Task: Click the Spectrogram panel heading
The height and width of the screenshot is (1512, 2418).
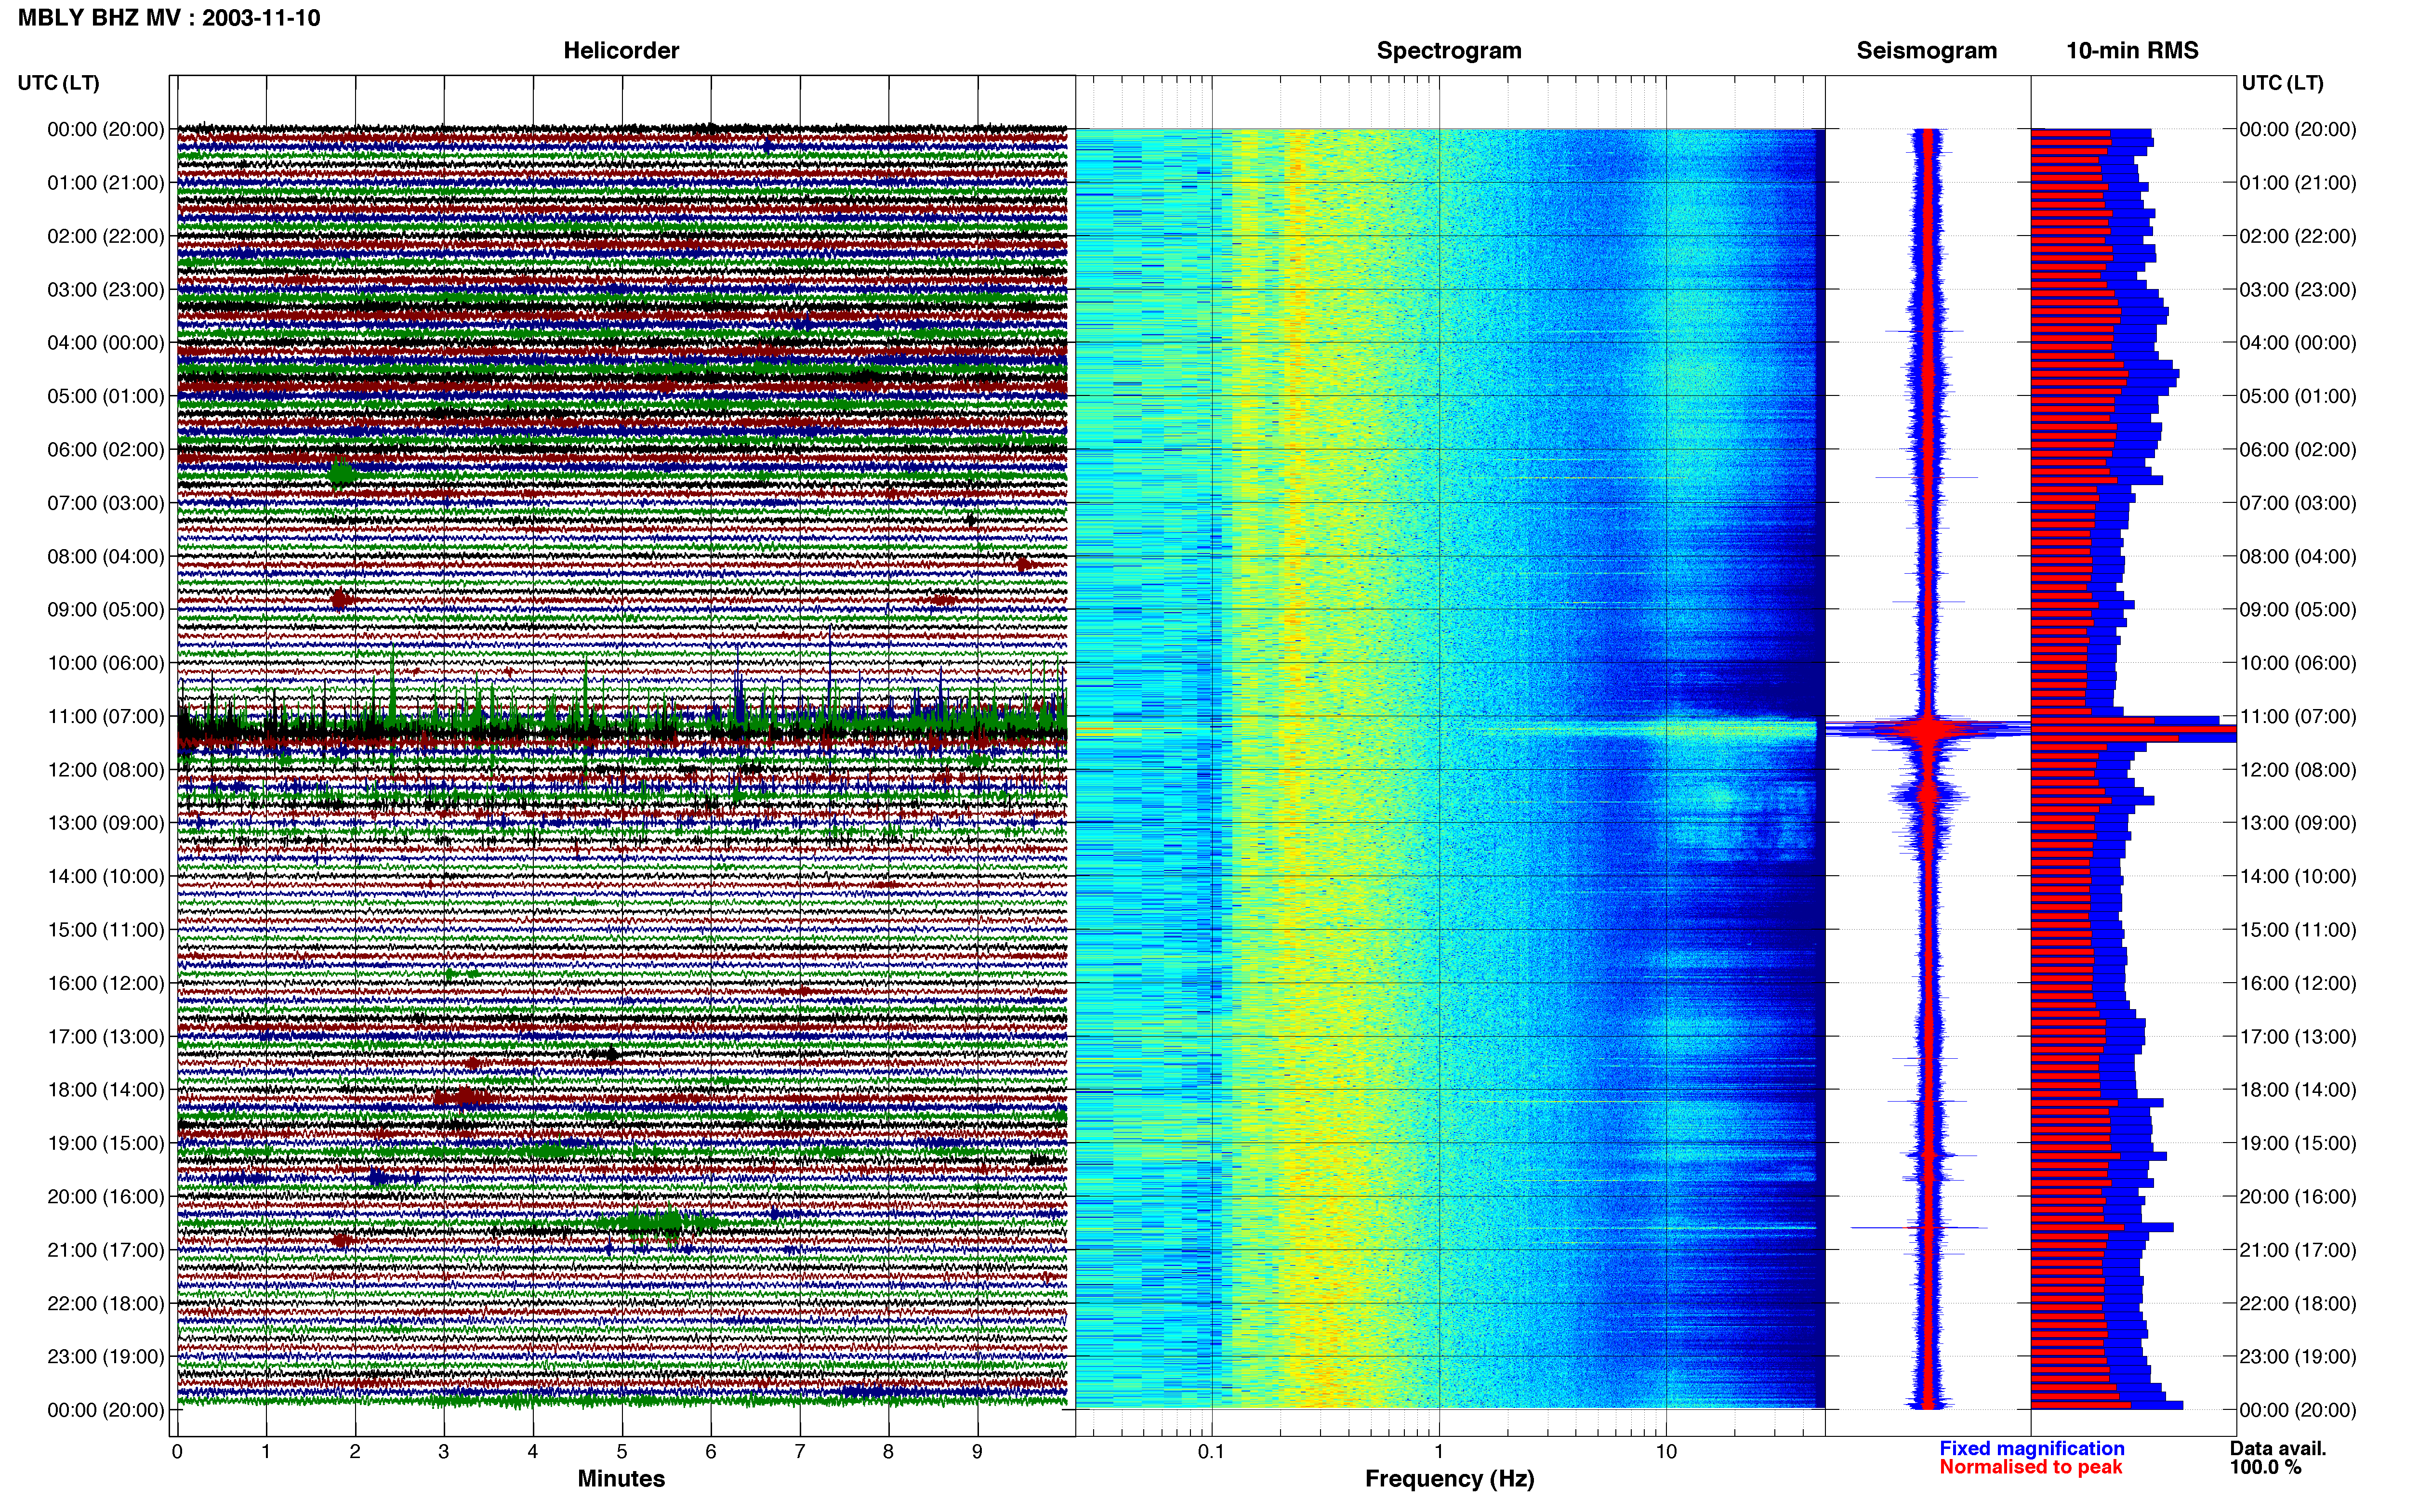Action: coord(1449,51)
